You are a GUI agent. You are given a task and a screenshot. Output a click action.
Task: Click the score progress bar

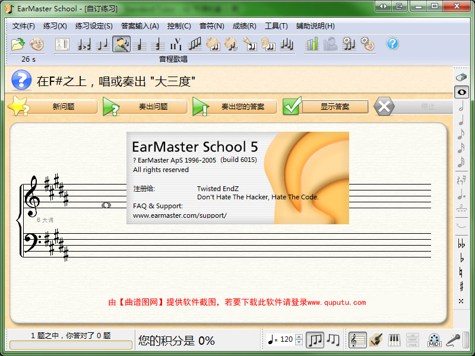[71, 345]
